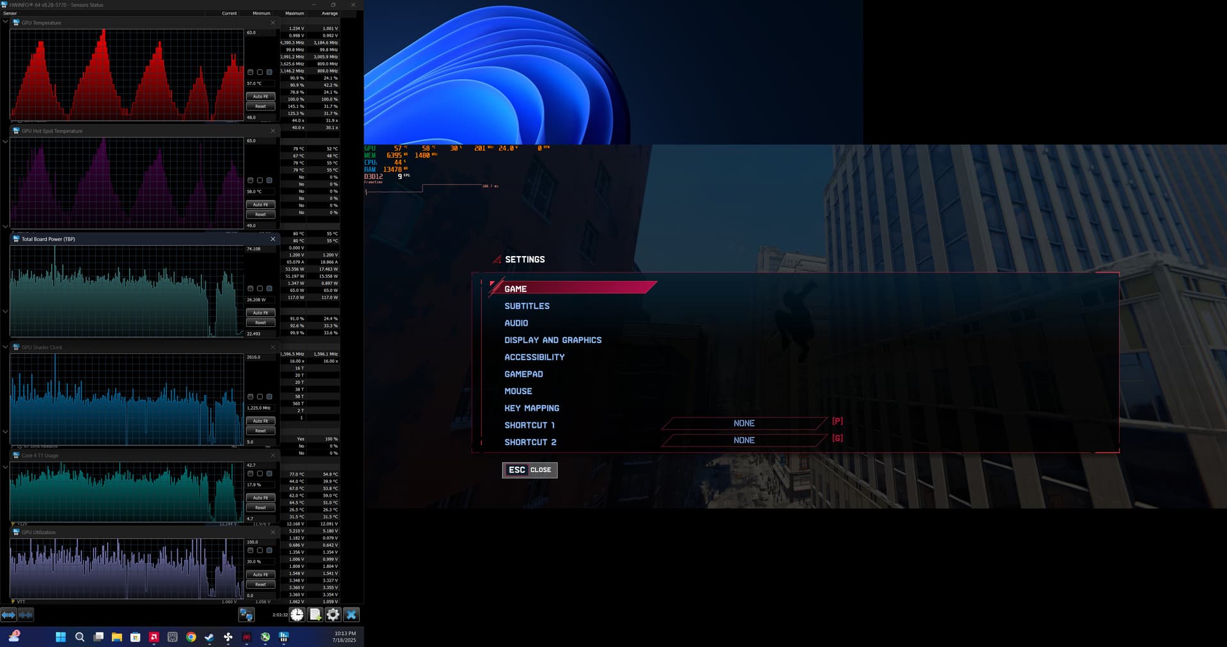Viewport: 1227px width, 647px height.
Task: Click the HWiNFO expand columns arrows icon
Action: click(8, 614)
